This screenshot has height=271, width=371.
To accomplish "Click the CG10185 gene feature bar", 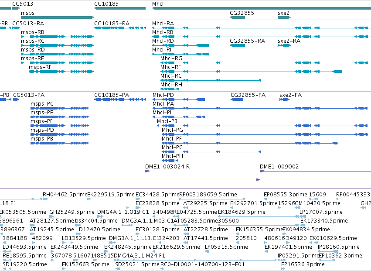I will (x=120, y=8).
